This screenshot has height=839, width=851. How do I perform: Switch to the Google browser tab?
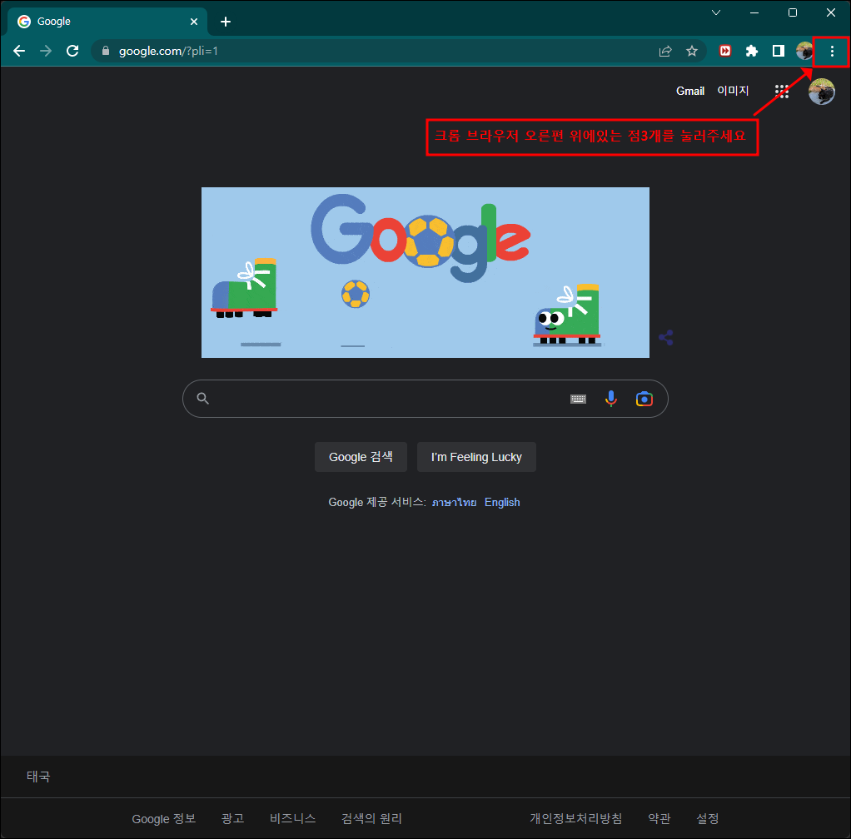[x=92, y=21]
